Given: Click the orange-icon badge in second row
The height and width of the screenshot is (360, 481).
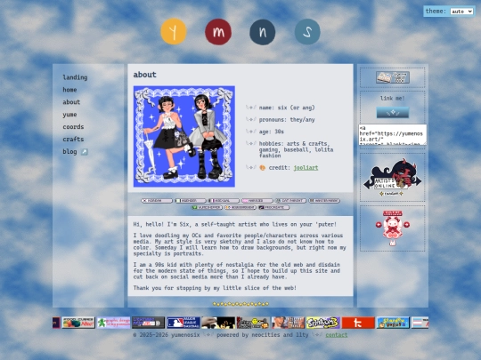Looking at the screenshot, I should coord(240,207).
